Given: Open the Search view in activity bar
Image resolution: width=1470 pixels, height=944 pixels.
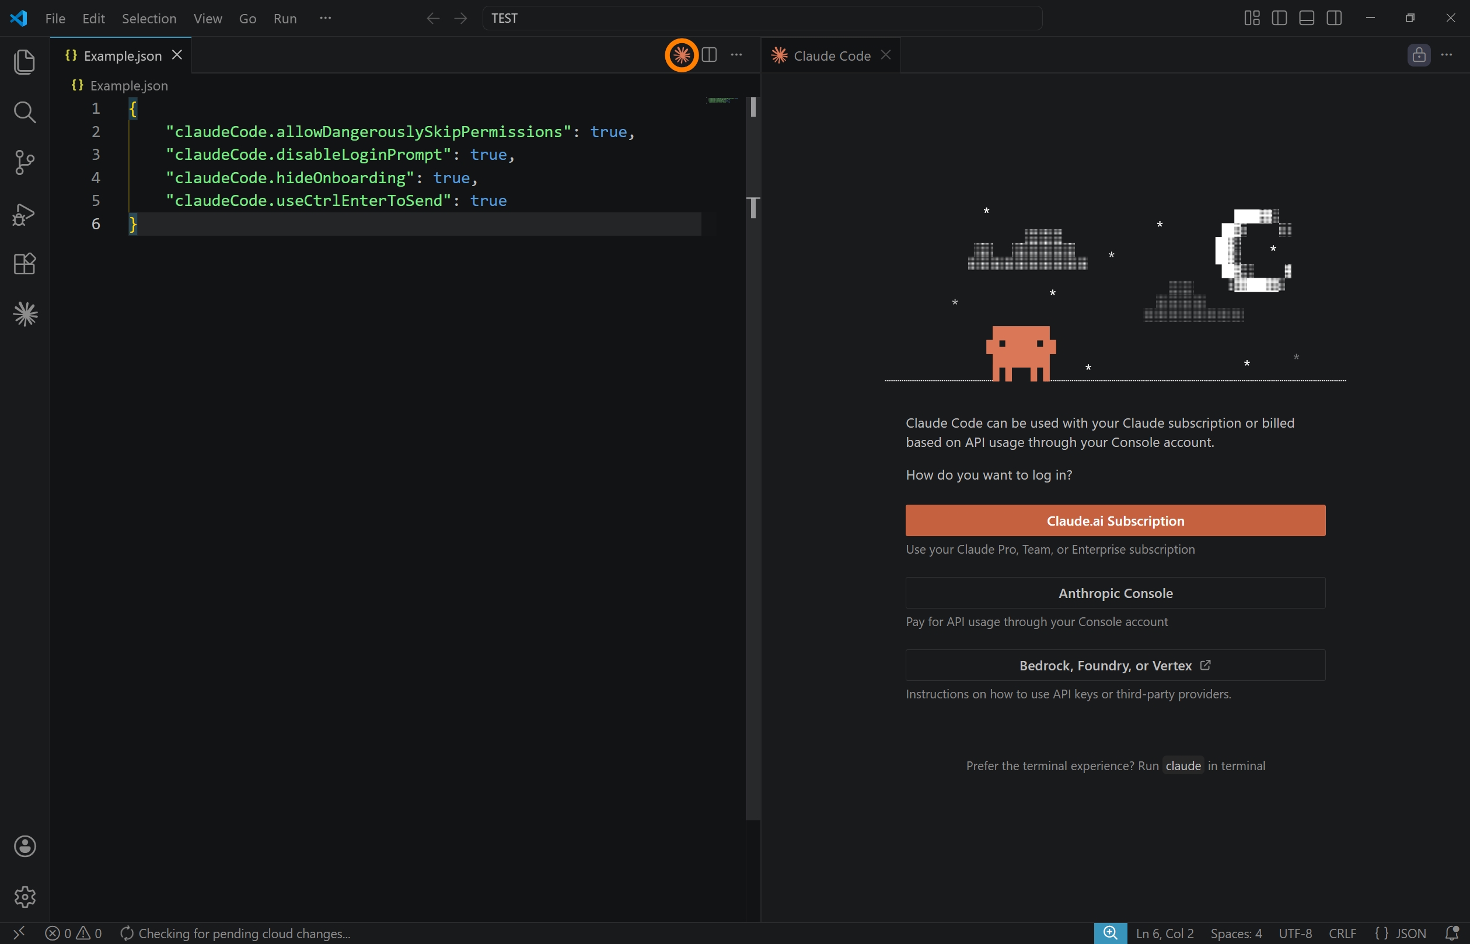Looking at the screenshot, I should click(x=25, y=112).
